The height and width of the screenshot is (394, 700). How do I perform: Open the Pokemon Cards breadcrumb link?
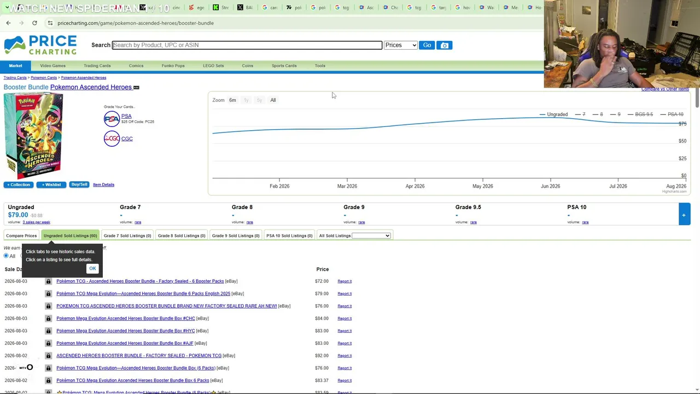(x=44, y=78)
